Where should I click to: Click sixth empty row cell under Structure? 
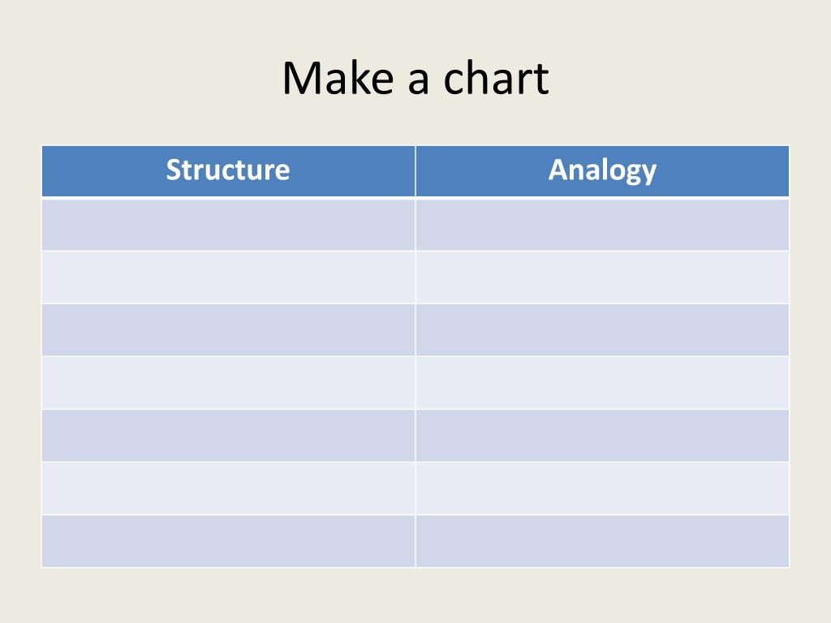click(x=228, y=488)
